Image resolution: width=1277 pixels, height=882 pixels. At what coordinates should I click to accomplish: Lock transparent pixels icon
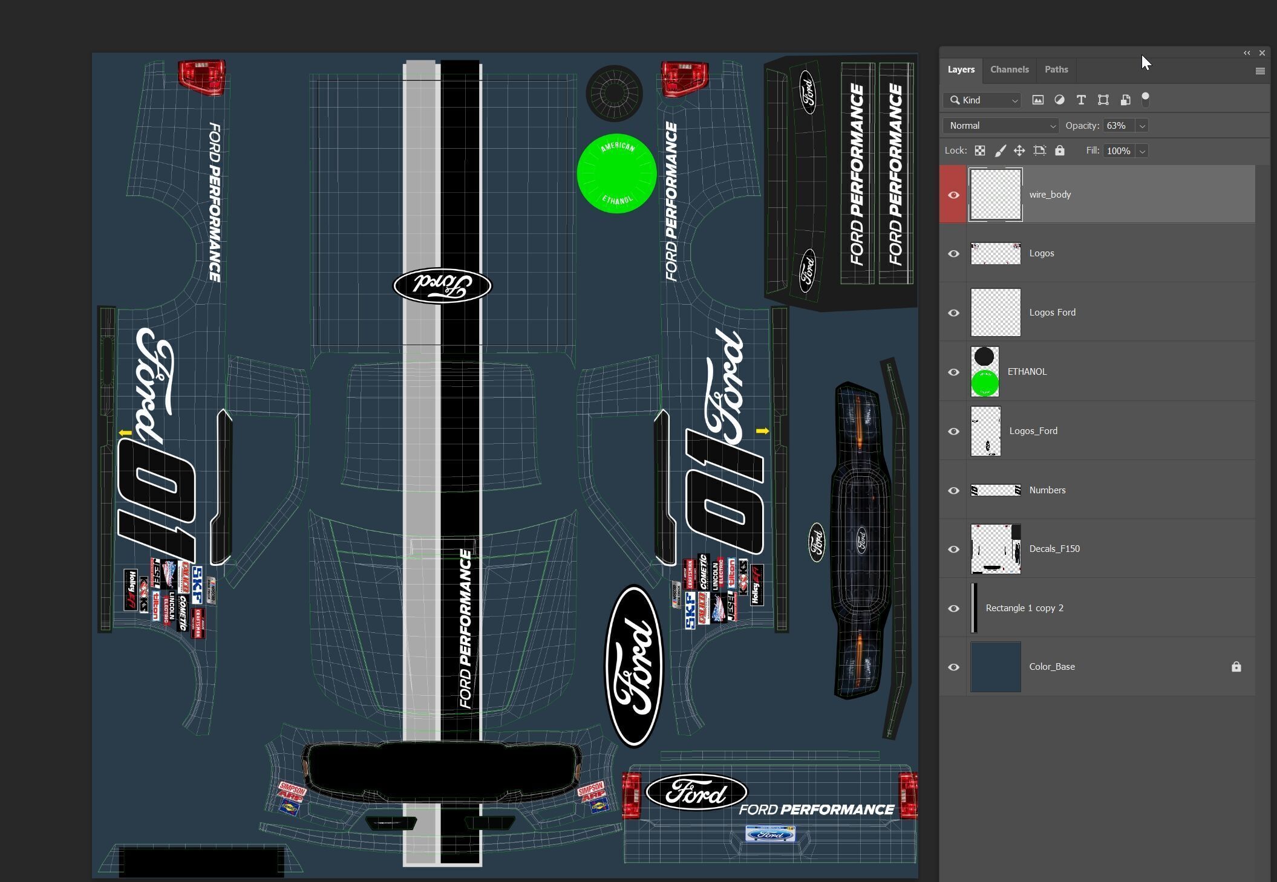(x=979, y=151)
